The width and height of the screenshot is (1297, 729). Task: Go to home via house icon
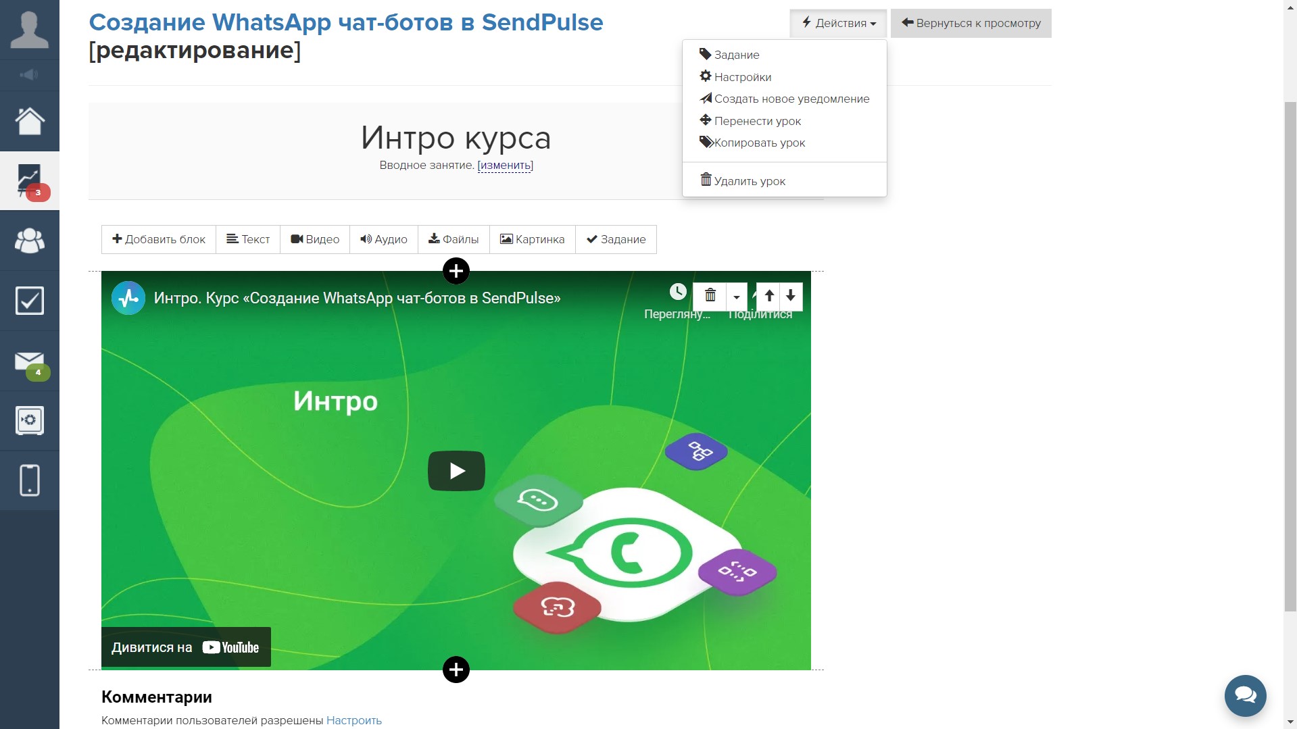[29, 122]
